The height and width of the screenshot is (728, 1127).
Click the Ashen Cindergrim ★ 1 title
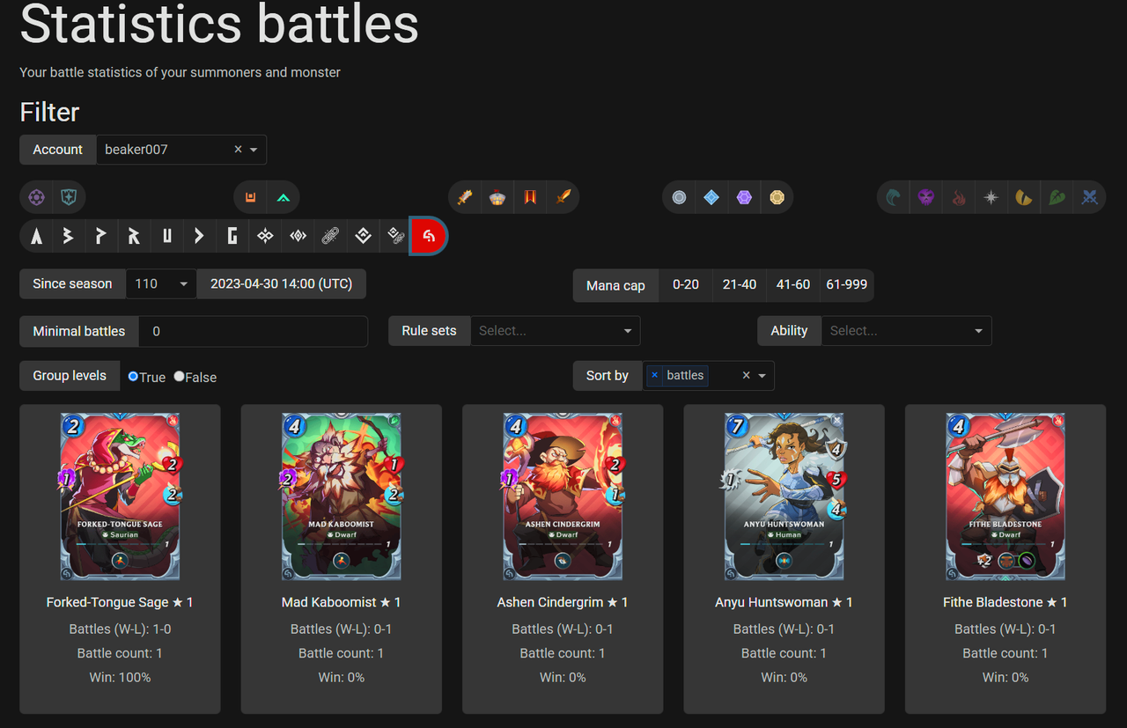[563, 603]
